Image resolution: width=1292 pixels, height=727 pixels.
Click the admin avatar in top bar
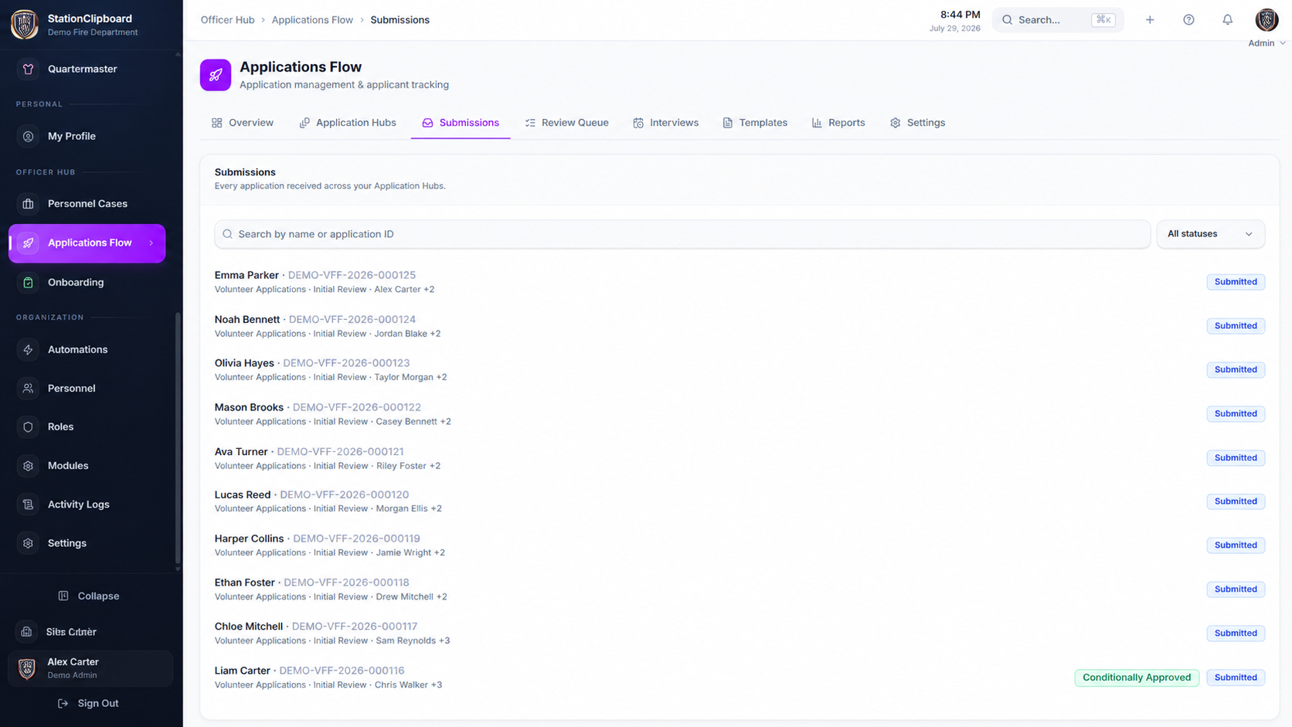point(1266,19)
